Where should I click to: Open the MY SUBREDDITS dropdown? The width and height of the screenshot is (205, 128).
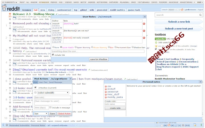[x=10, y=2]
